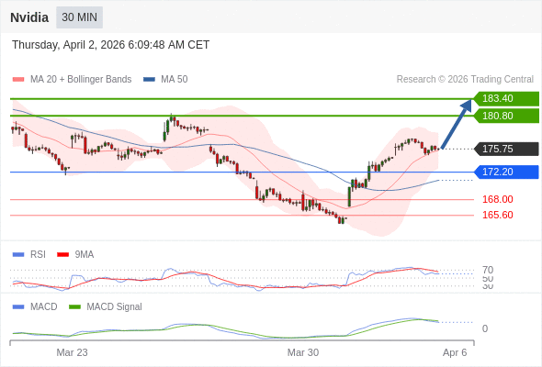Click the MA 20 + Bollinger Bands legend swatch
542x367 pixels.
coord(18,80)
